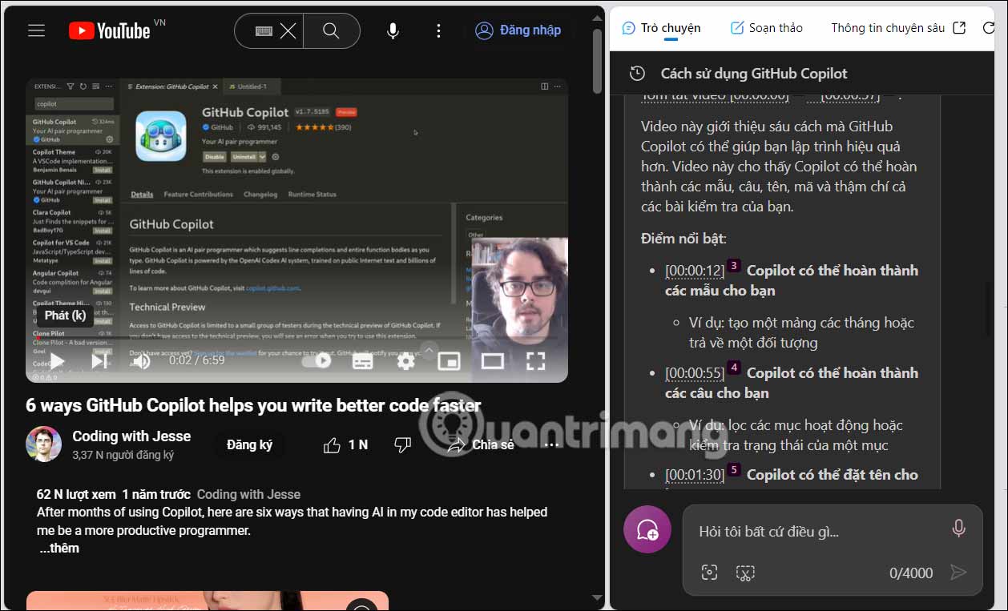This screenshot has width=1008, height=611.
Task: Start voice search with microphone icon
Action: (393, 30)
